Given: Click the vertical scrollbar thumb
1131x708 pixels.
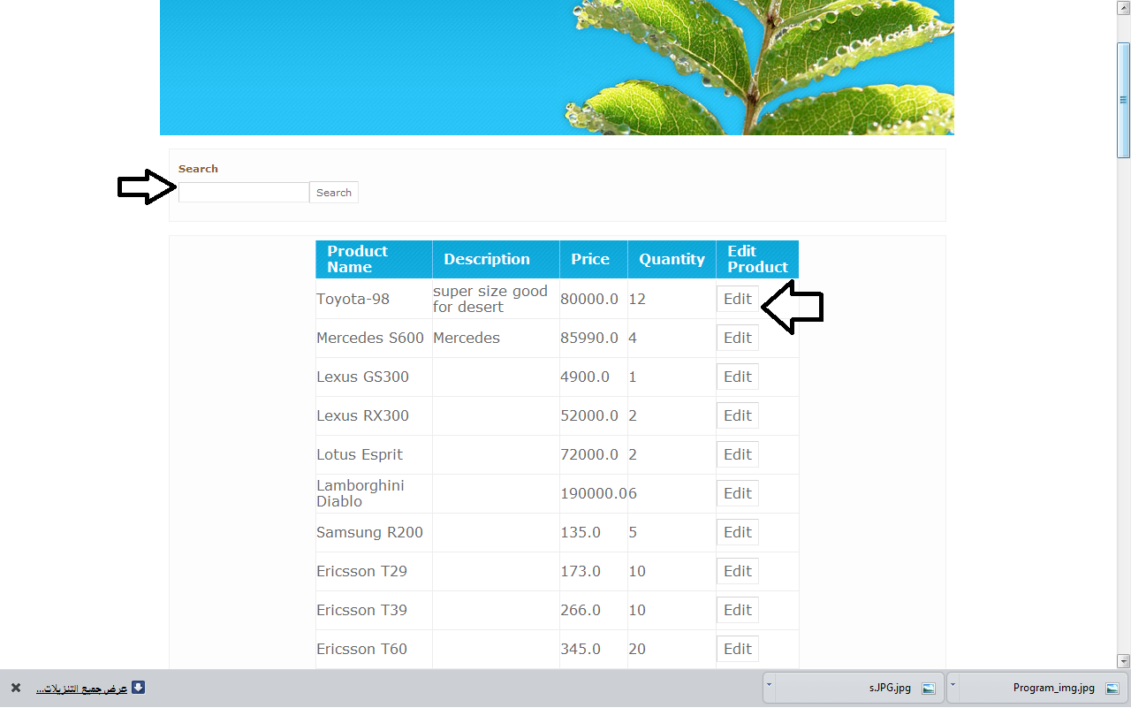Looking at the screenshot, I should pyautogui.click(x=1124, y=100).
